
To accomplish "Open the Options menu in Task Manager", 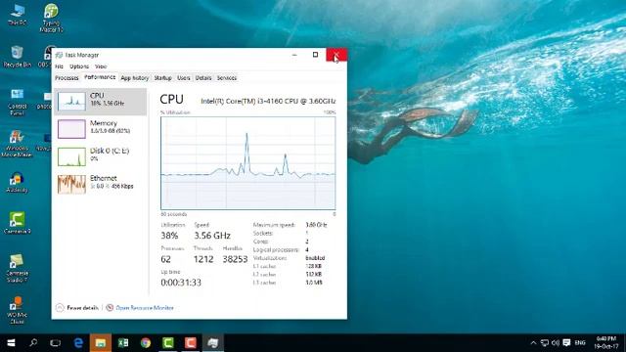I will [x=79, y=66].
